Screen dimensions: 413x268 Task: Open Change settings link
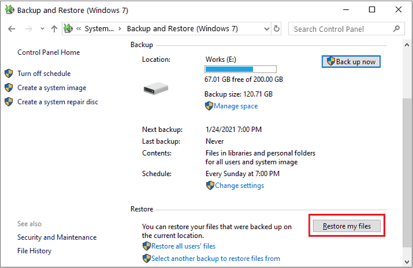[240, 186]
